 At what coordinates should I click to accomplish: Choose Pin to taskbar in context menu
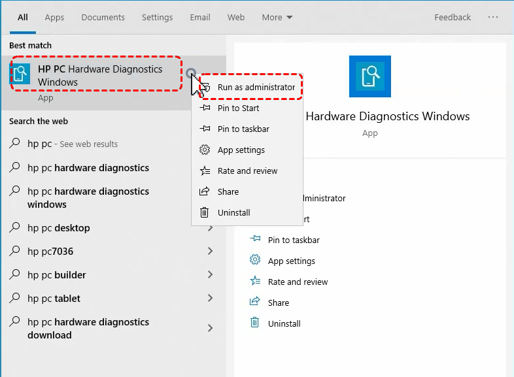click(243, 129)
